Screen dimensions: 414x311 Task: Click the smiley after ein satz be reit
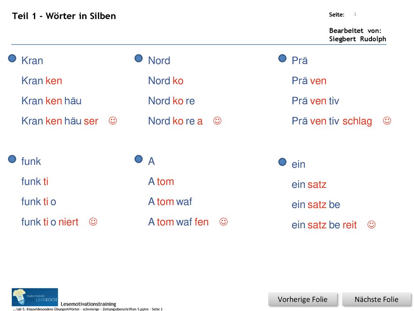point(372,224)
